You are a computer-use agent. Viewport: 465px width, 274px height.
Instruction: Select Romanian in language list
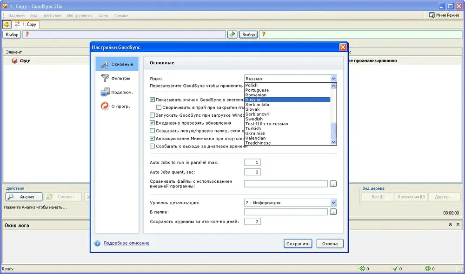click(x=287, y=95)
